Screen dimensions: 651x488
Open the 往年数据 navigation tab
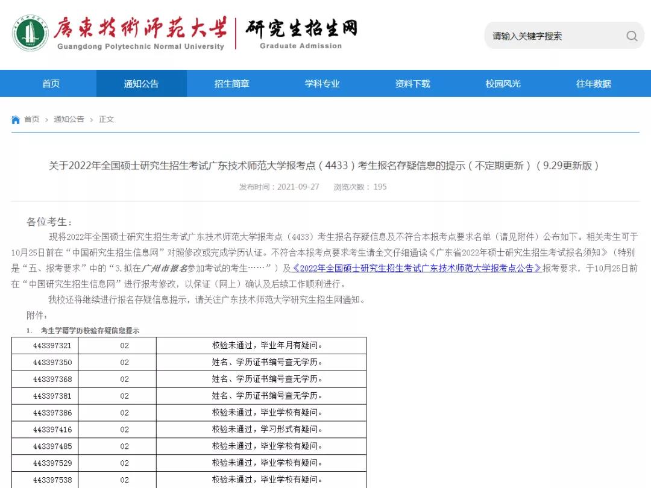pos(594,84)
